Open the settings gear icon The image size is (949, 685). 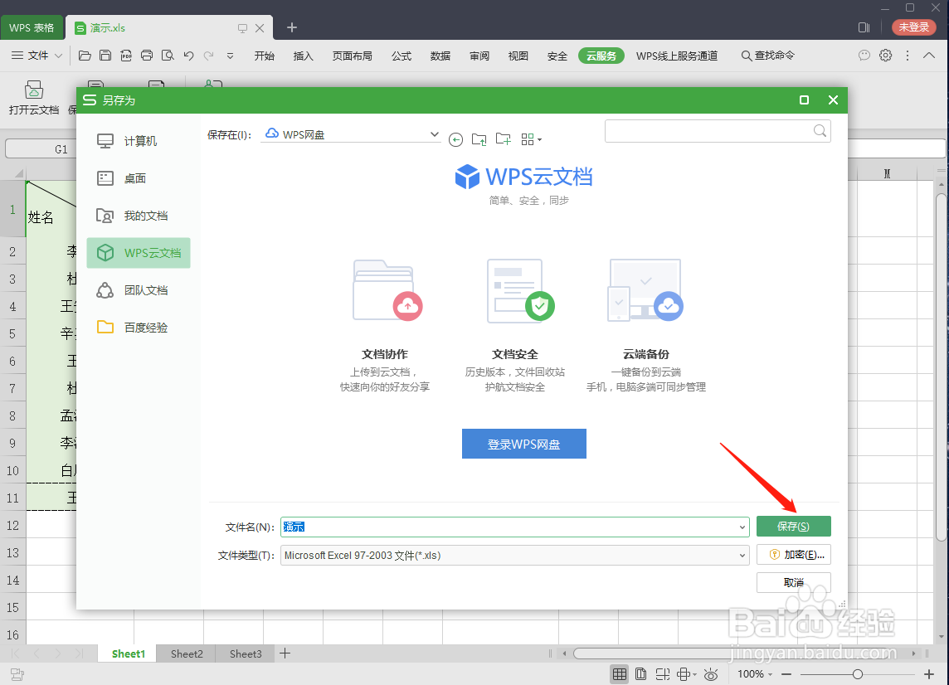[x=885, y=55]
